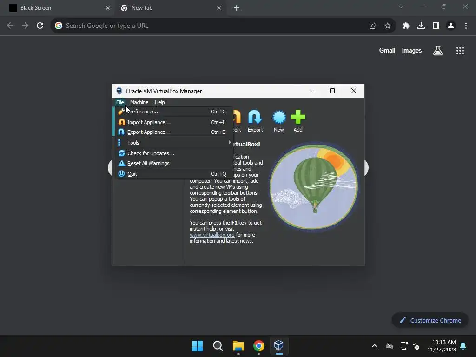Click the Quit power icon

[121, 174]
